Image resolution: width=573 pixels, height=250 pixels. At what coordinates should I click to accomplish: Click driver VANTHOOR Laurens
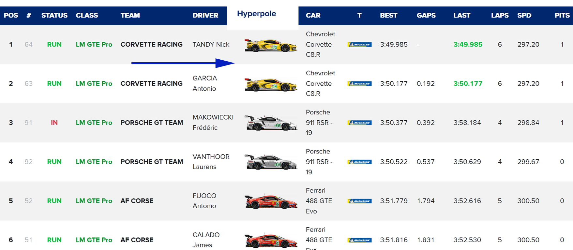[211, 162]
